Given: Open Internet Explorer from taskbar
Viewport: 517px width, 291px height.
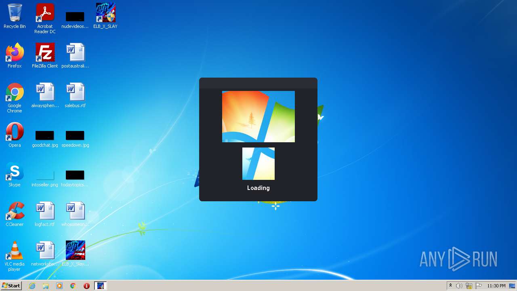Looking at the screenshot, I should [x=32, y=286].
